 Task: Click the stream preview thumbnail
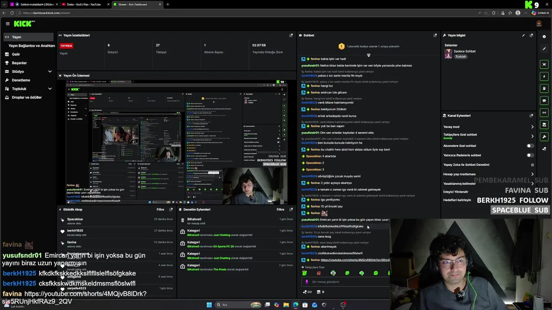[x=176, y=142]
